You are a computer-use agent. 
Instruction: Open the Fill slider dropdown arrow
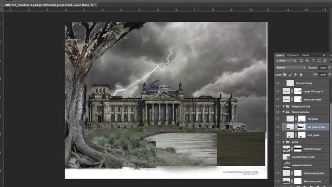(x=329, y=75)
